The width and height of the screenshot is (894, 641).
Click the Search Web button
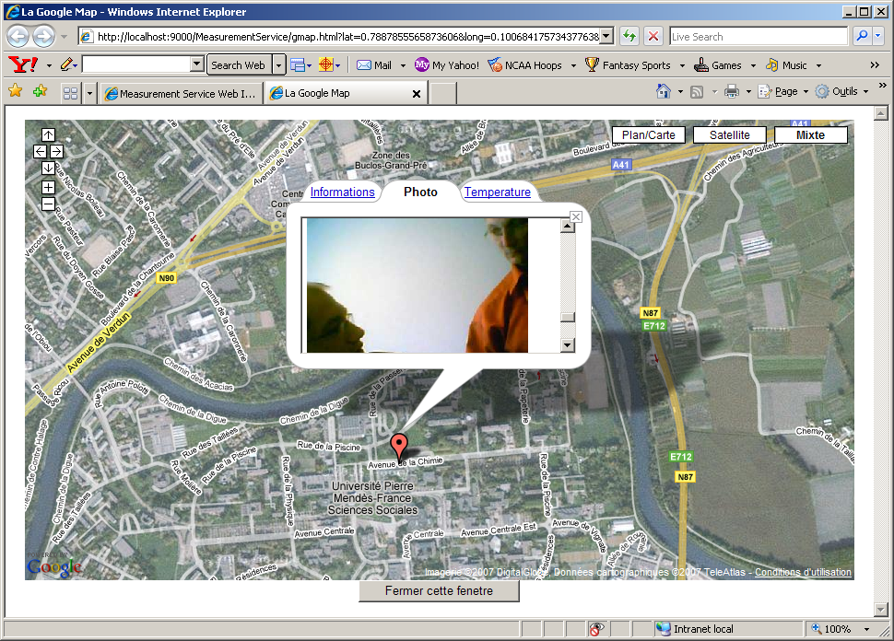(239, 65)
